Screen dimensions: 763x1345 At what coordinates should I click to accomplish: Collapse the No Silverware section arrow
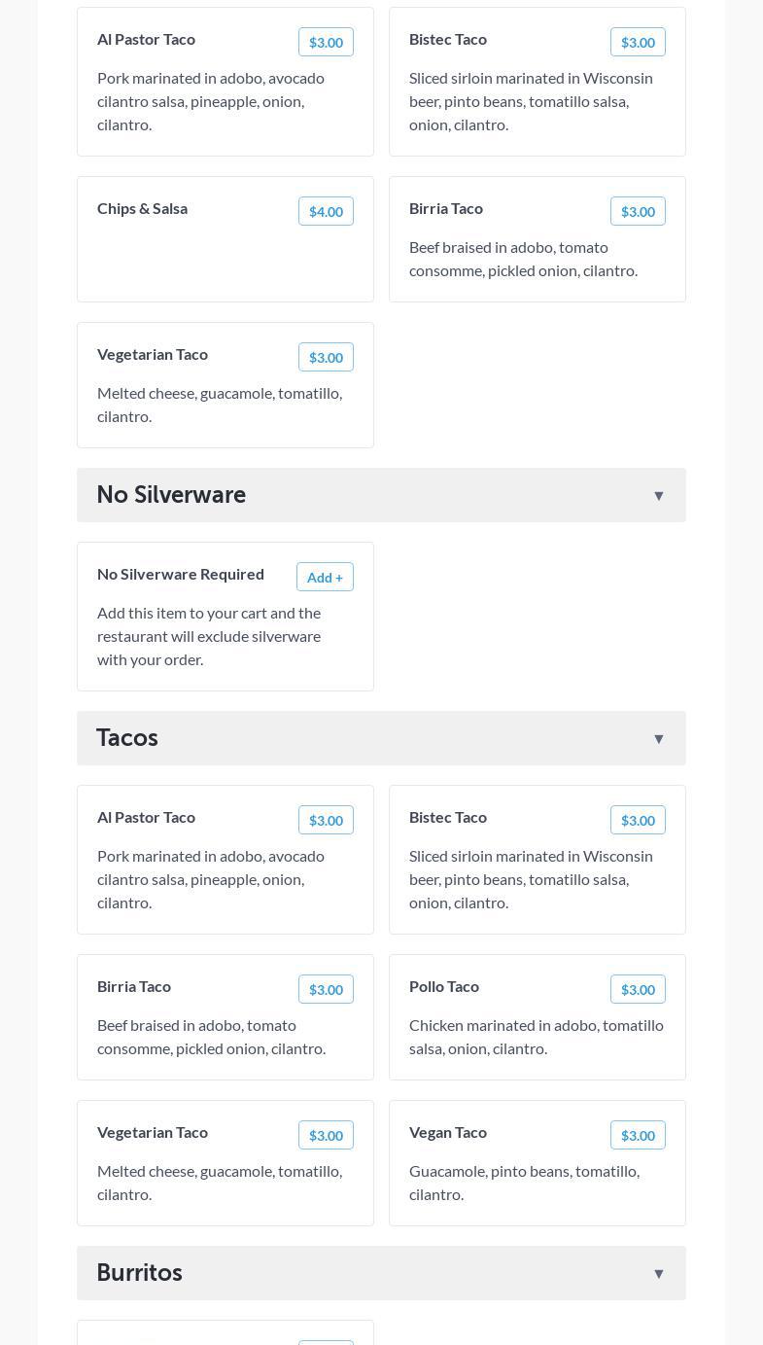coord(658,496)
